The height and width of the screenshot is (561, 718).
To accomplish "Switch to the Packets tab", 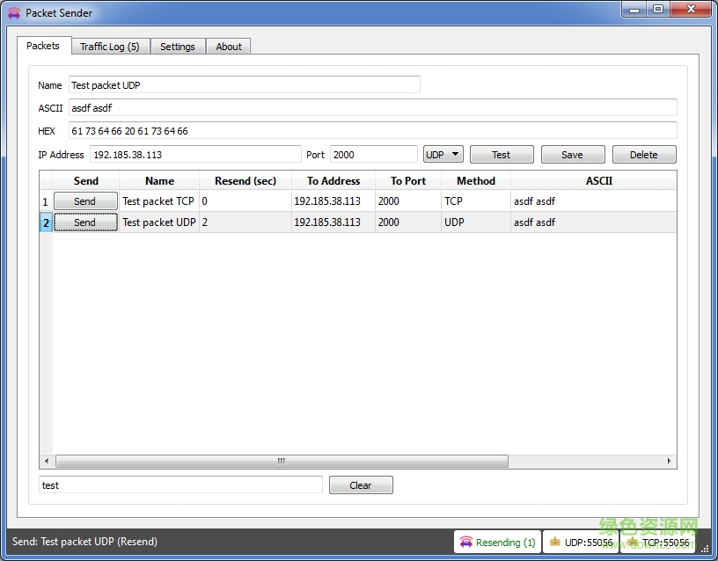I will tap(43, 46).
